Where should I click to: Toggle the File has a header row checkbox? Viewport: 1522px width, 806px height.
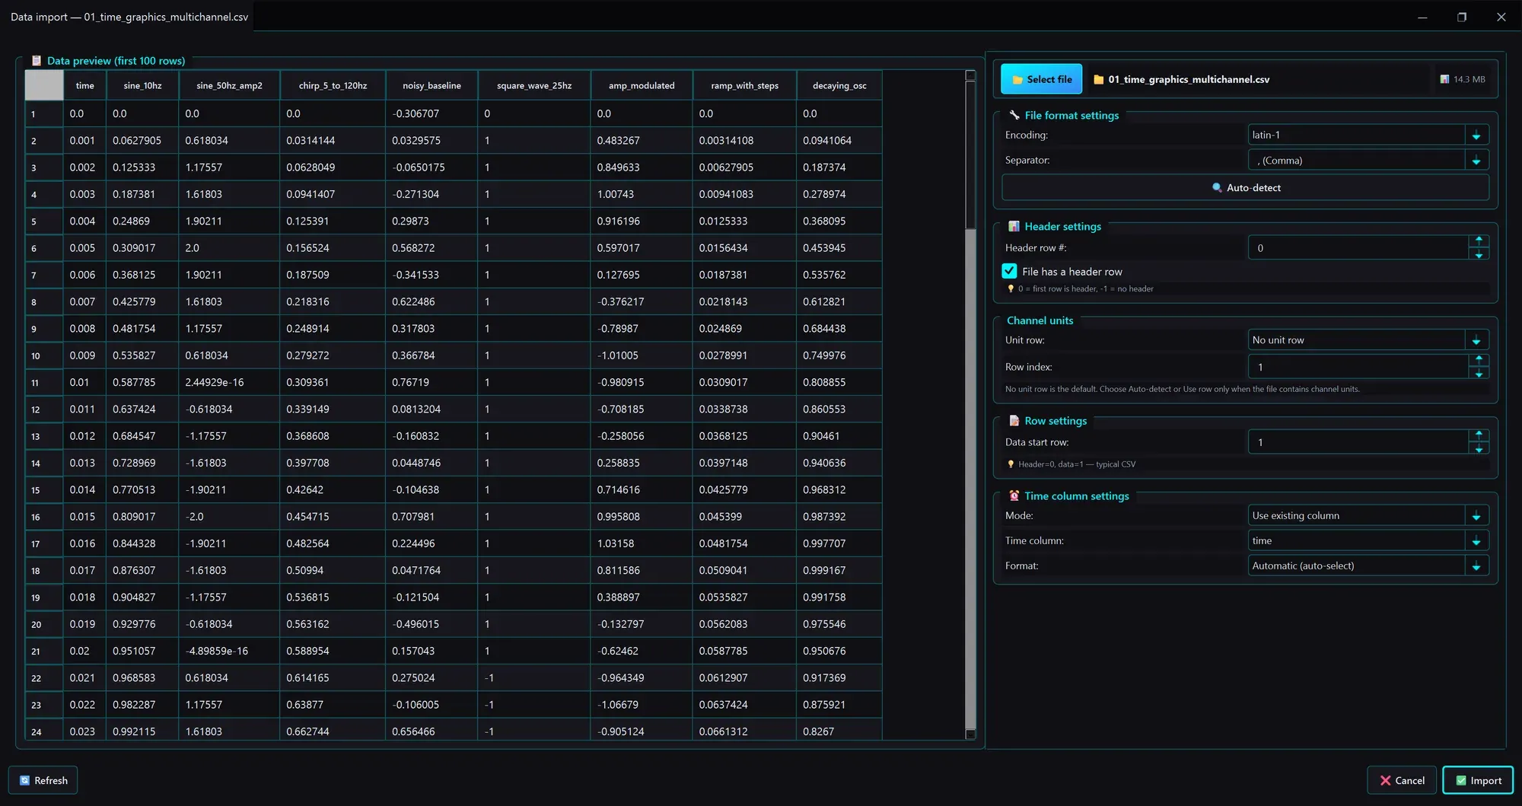click(x=1009, y=271)
